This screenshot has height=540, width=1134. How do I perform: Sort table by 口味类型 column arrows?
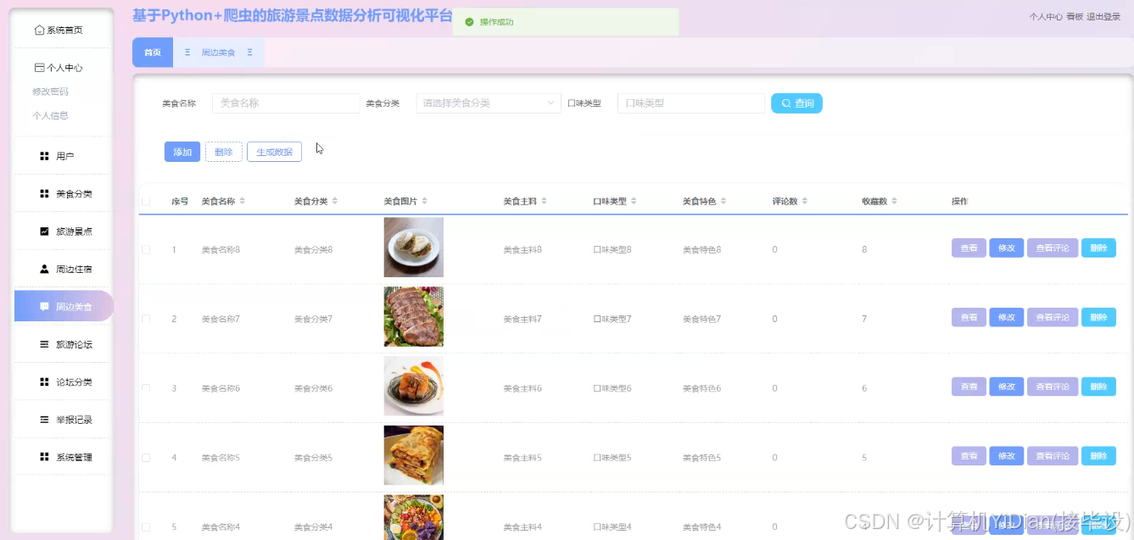[x=634, y=201]
